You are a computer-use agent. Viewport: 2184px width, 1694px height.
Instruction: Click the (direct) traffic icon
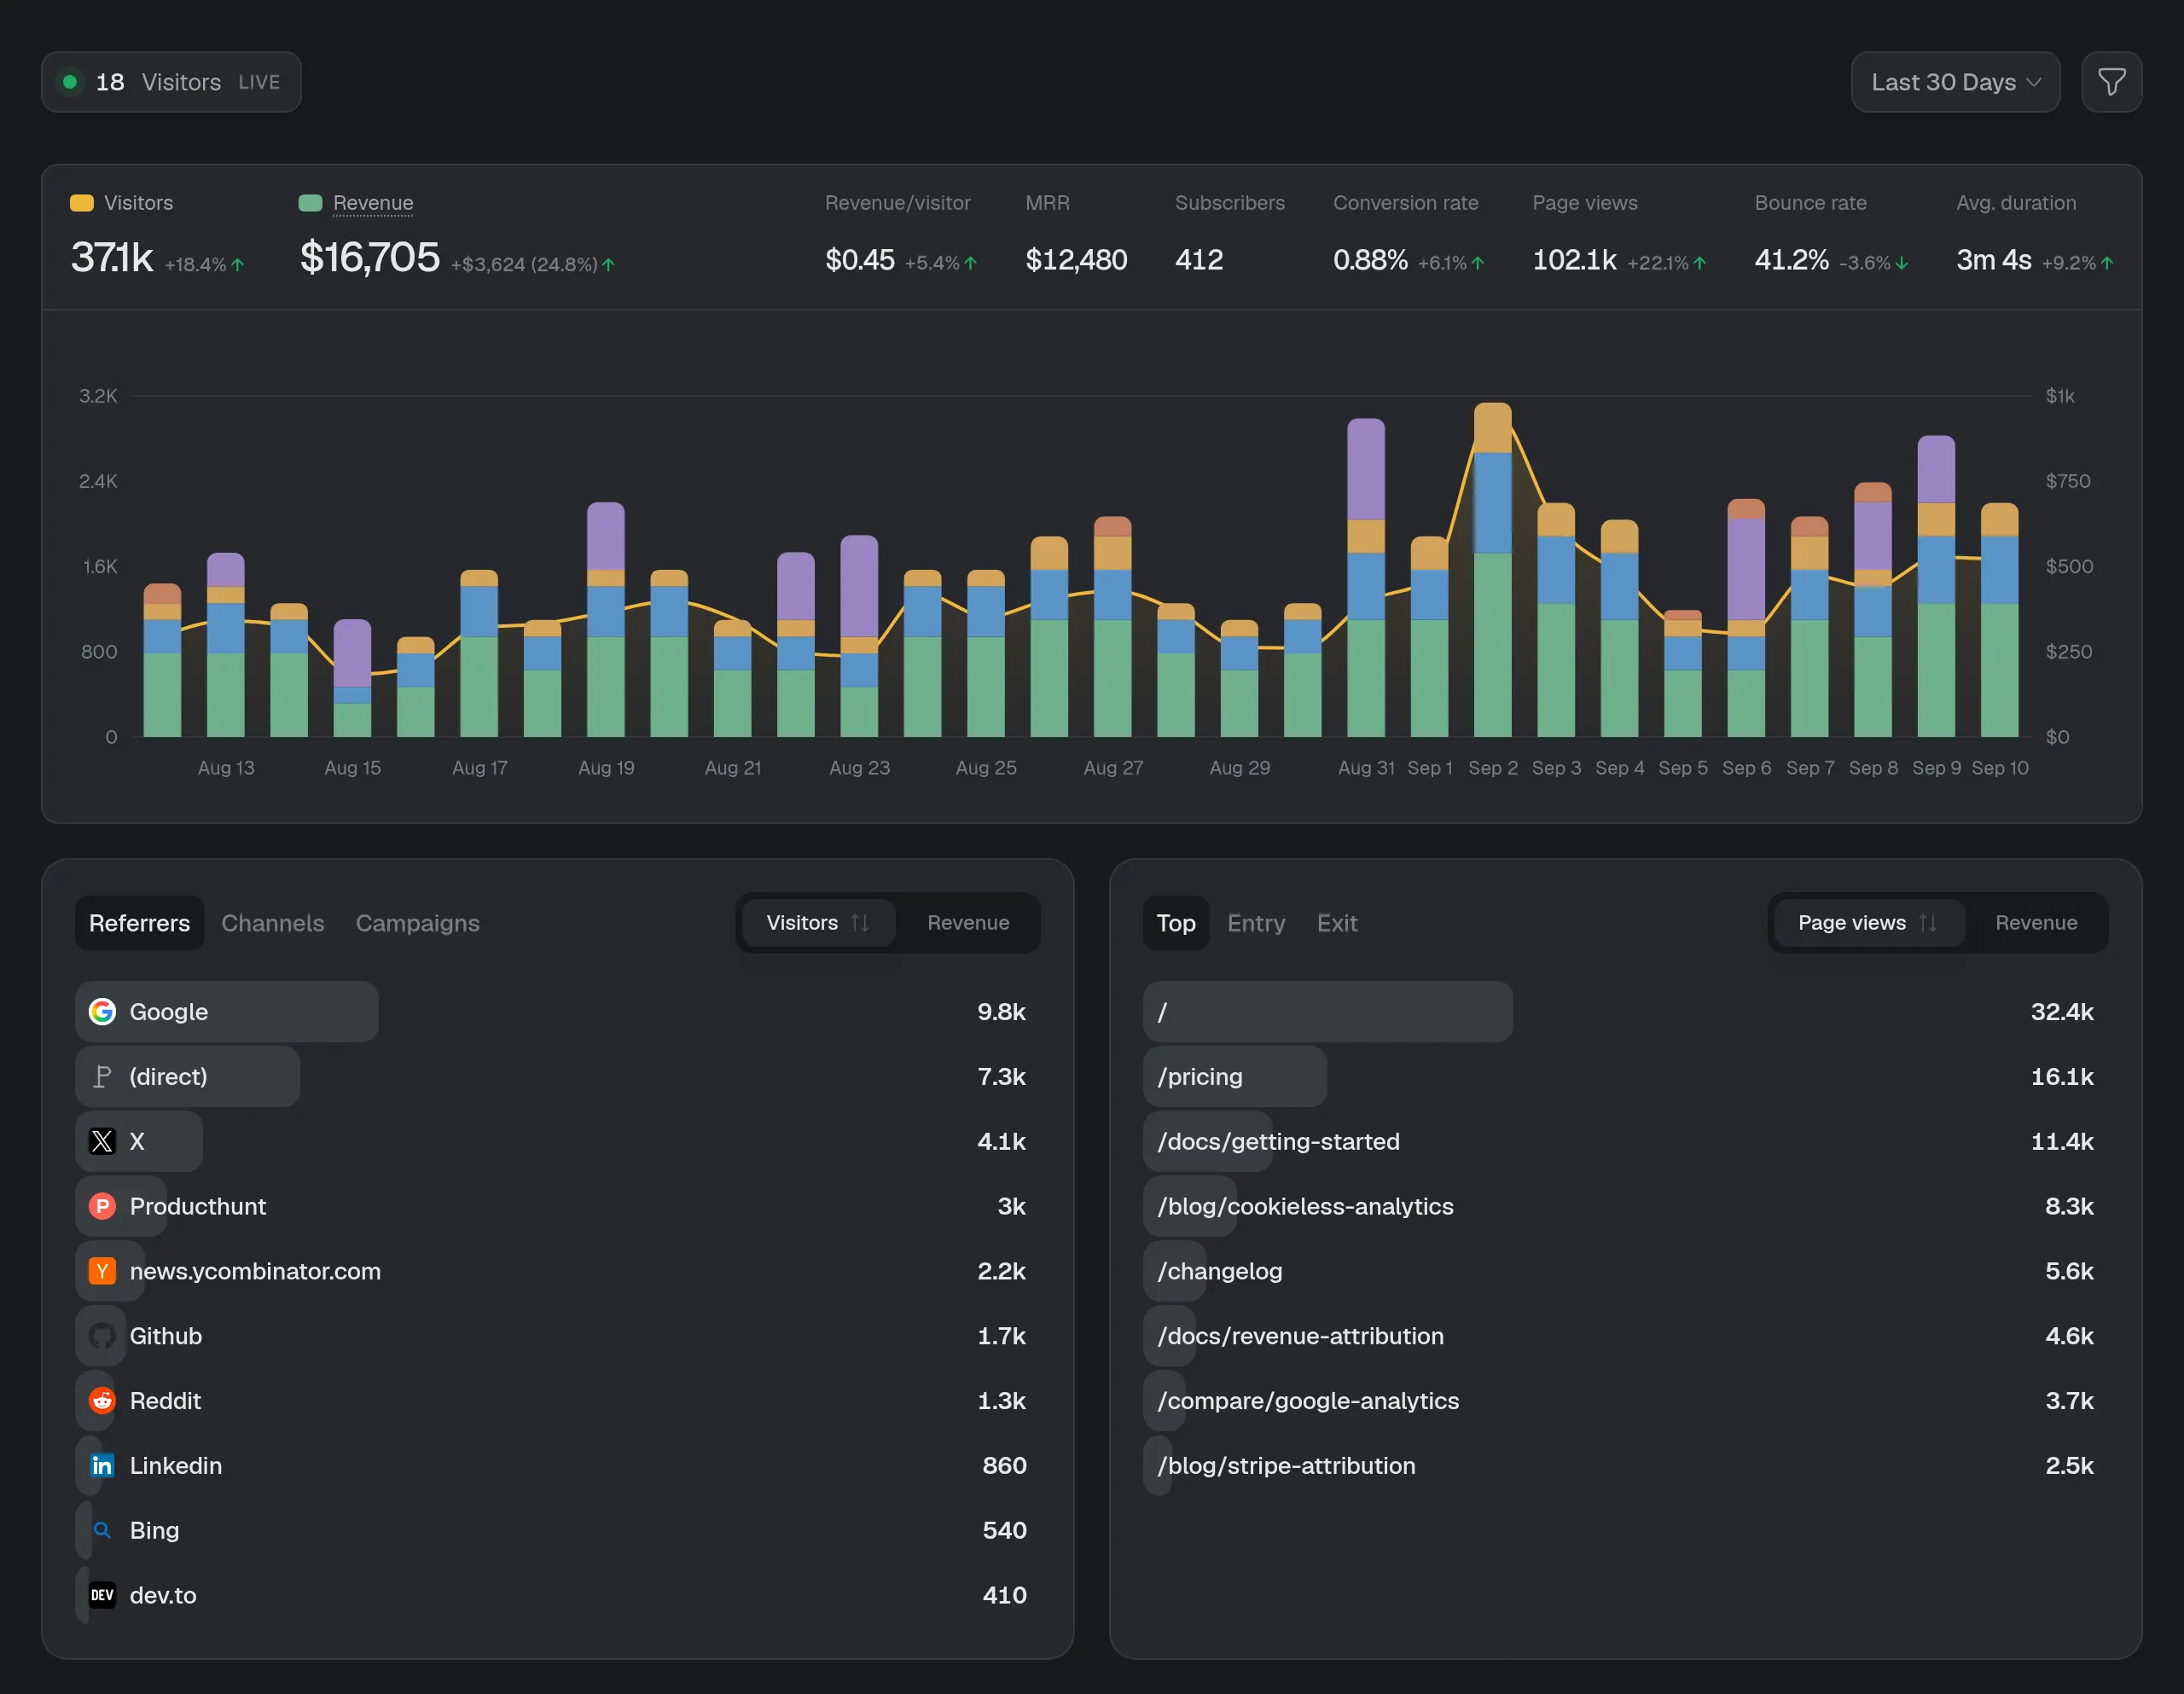(x=102, y=1076)
